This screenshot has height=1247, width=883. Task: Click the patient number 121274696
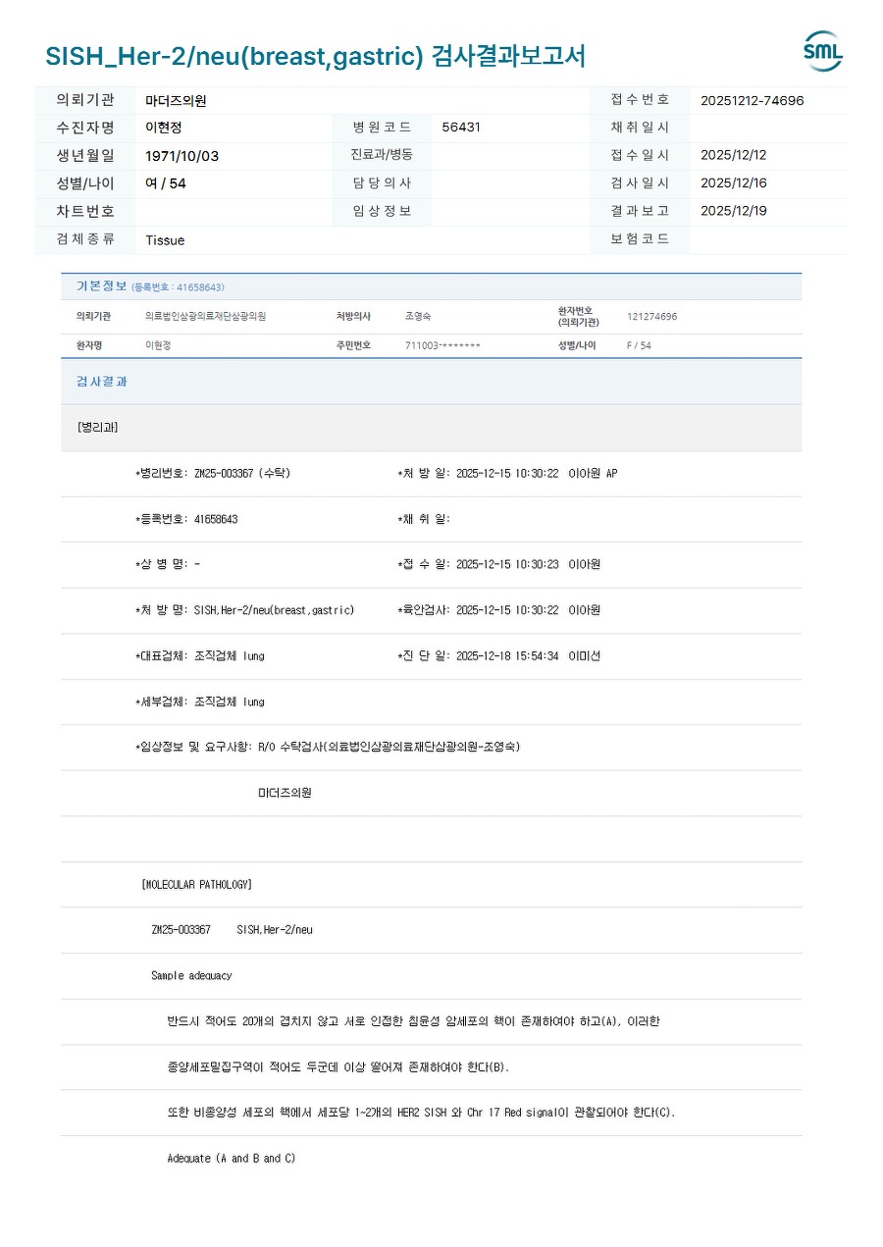[x=651, y=317]
